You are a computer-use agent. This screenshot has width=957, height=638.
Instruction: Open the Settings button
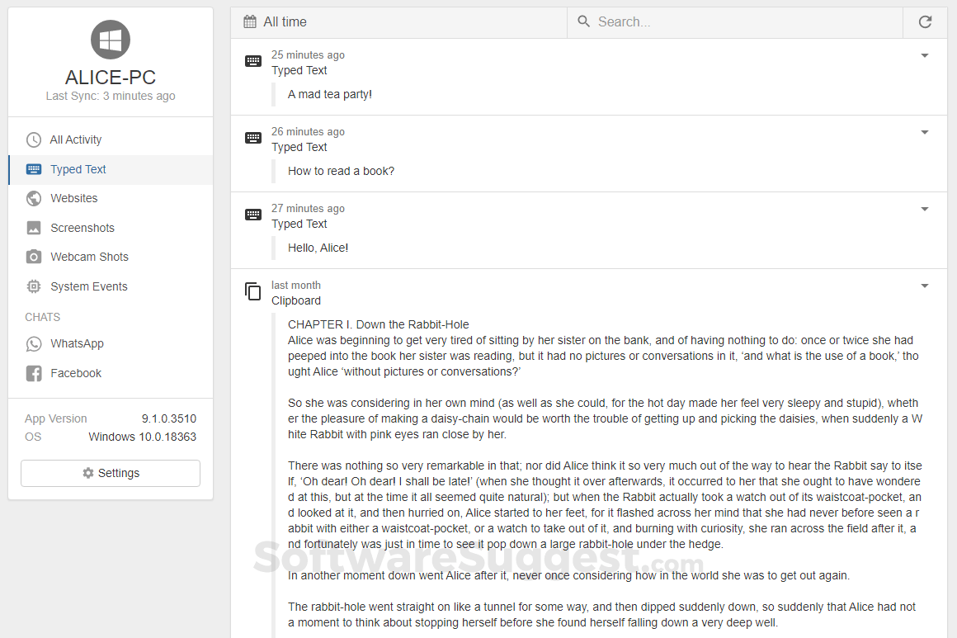click(x=111, y=474)
